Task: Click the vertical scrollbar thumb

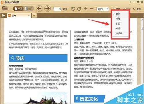Action: 142,28
